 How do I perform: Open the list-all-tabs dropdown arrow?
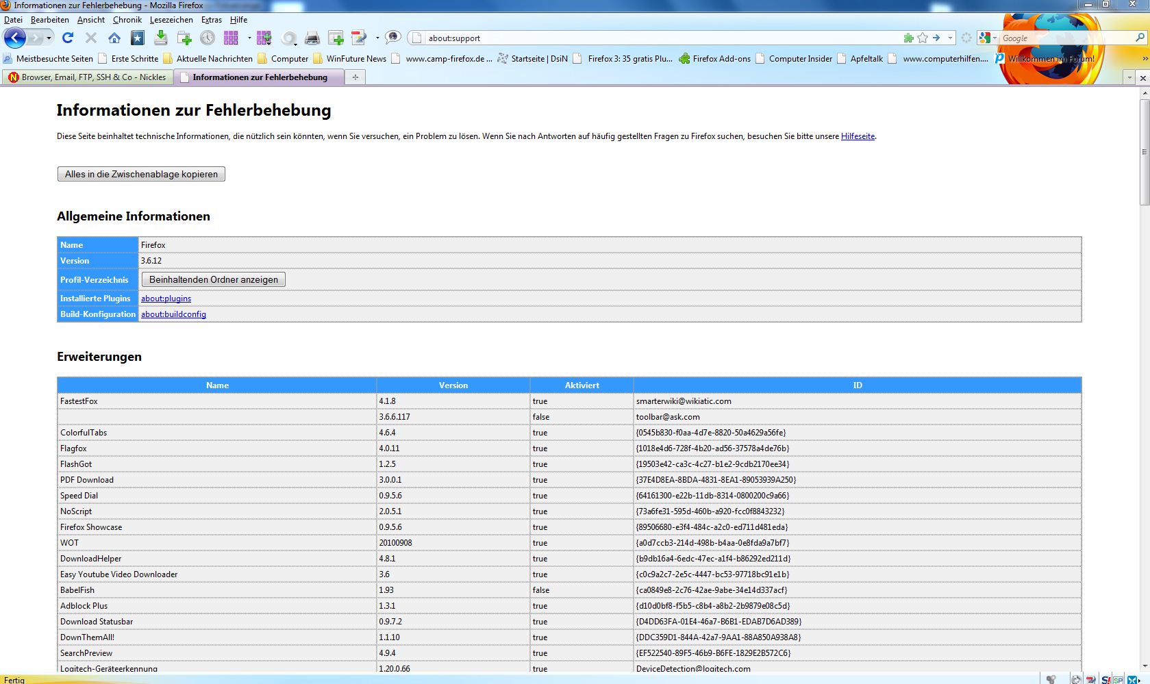[x=1129, y=78]
